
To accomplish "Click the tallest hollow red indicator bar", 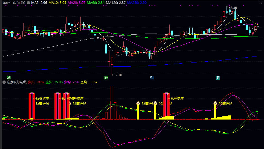I will (112, 103).
